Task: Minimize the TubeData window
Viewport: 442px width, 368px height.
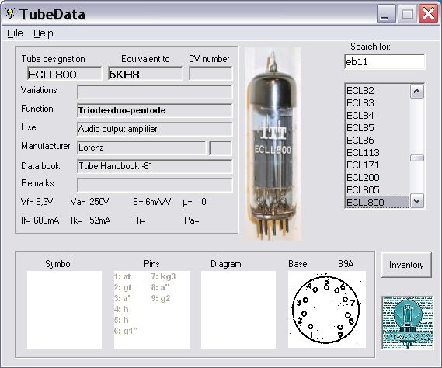Action: click(385, 14)
